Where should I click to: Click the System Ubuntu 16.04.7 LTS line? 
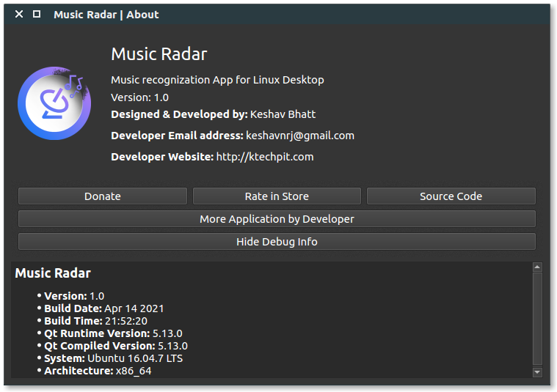[x=113, y=358]
